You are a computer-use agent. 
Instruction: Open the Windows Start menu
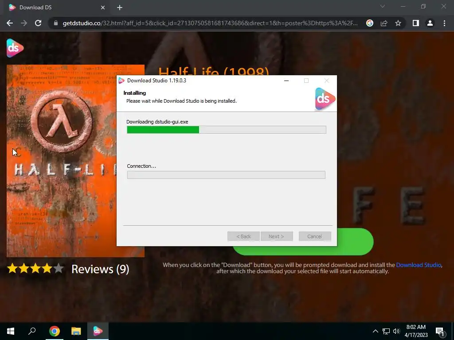pos(11,331)
